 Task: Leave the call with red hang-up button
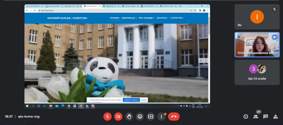[x=174, y=116]
